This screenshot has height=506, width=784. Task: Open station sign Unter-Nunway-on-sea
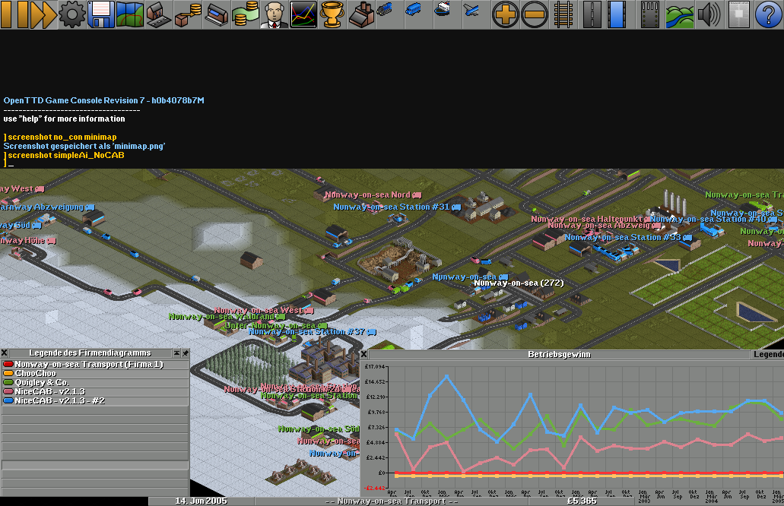275,326
